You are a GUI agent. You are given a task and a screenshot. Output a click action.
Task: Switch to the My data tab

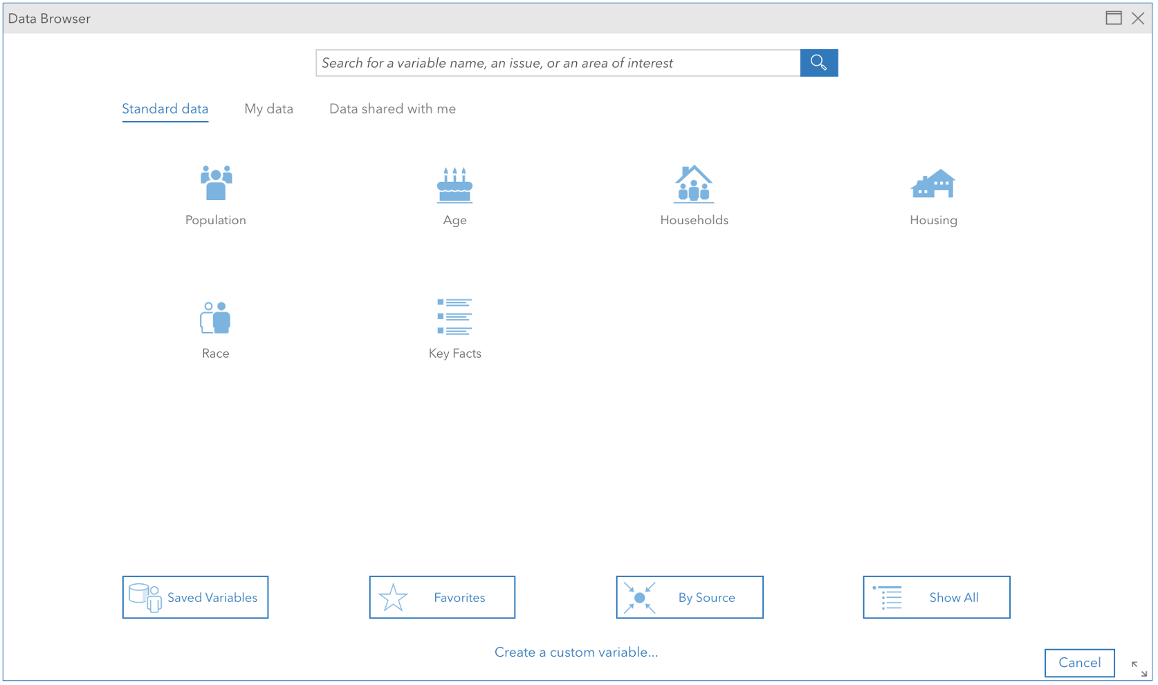click(268, 109)
